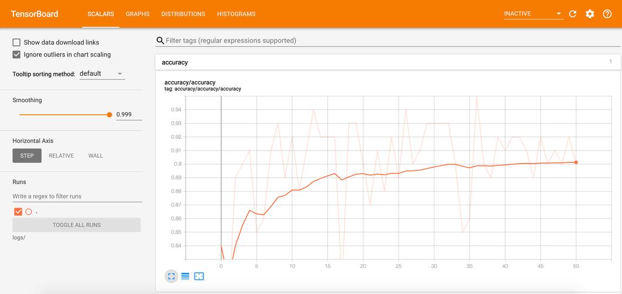Open the Tooltip sorting method dropdown
This screenshot has width=622, height=294.
(x=102, y=74)
